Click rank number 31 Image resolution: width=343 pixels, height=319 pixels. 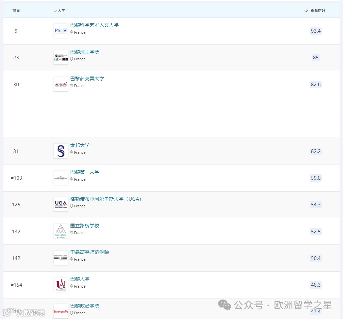(x=16, y=151)
